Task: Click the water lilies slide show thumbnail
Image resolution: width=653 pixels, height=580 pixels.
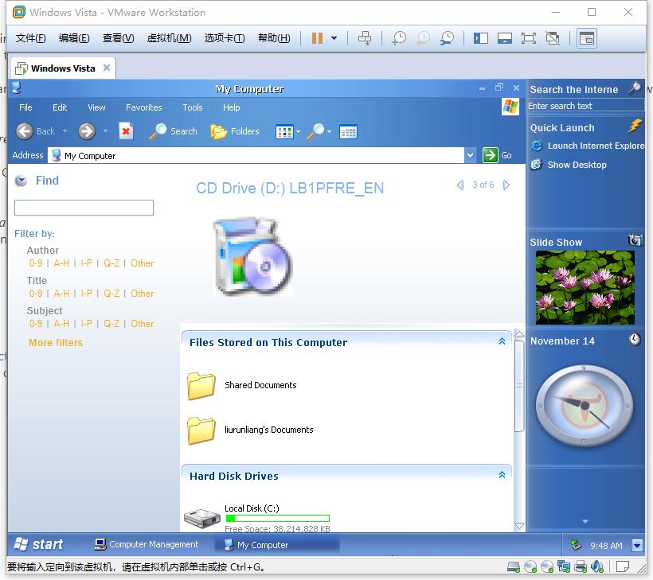Action: 585,287
